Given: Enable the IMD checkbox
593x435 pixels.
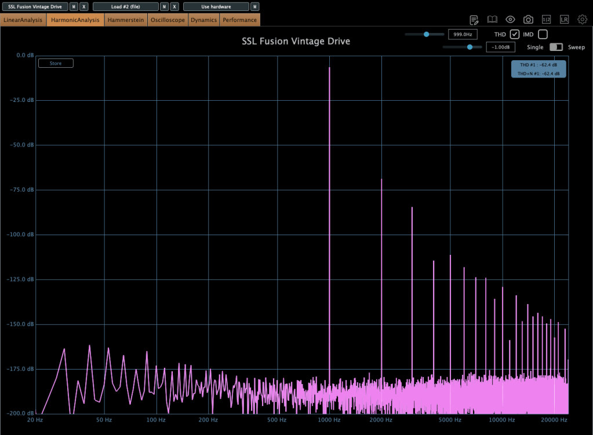Looking at the screenshot, I should [x=543, y=34].
